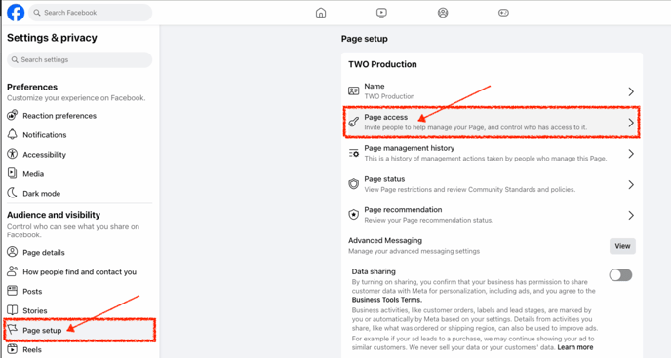Open the Groups profile icon
This screenshot has width=671, height=358.
click(x=443, y=13)
